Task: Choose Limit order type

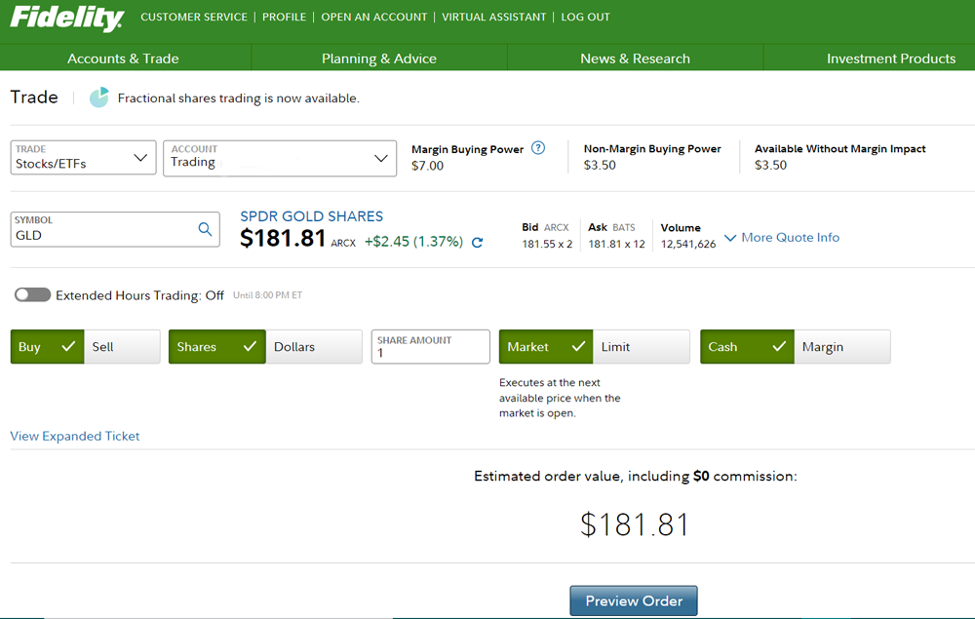Action: [x=640, y=347]
